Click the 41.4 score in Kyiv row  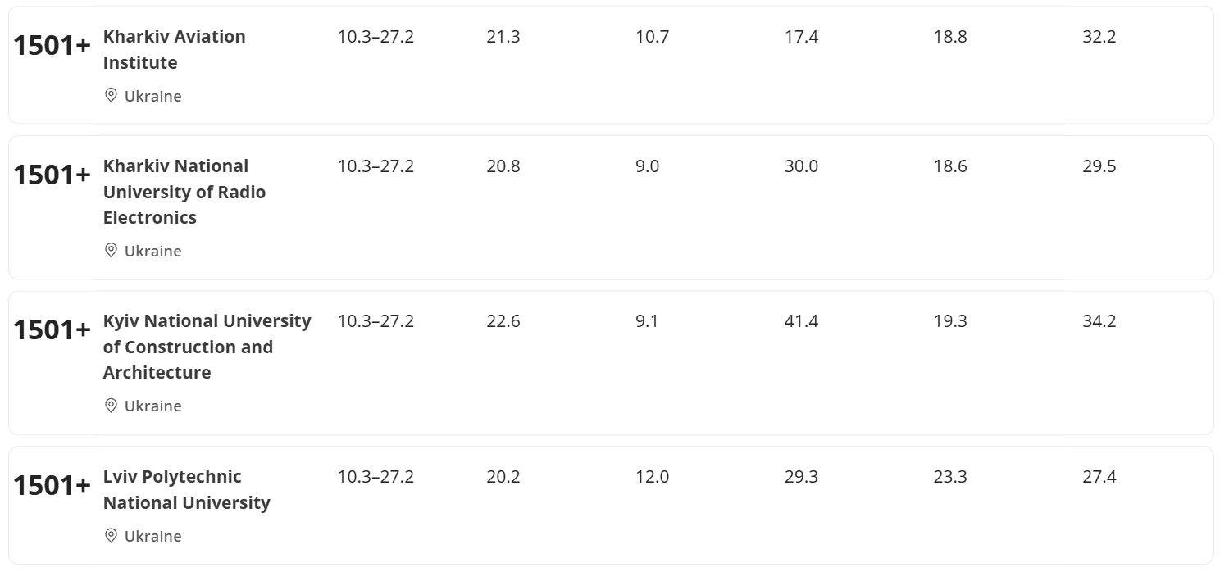(801, 321)
